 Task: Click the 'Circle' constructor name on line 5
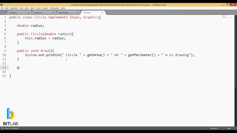pos(36,34)
